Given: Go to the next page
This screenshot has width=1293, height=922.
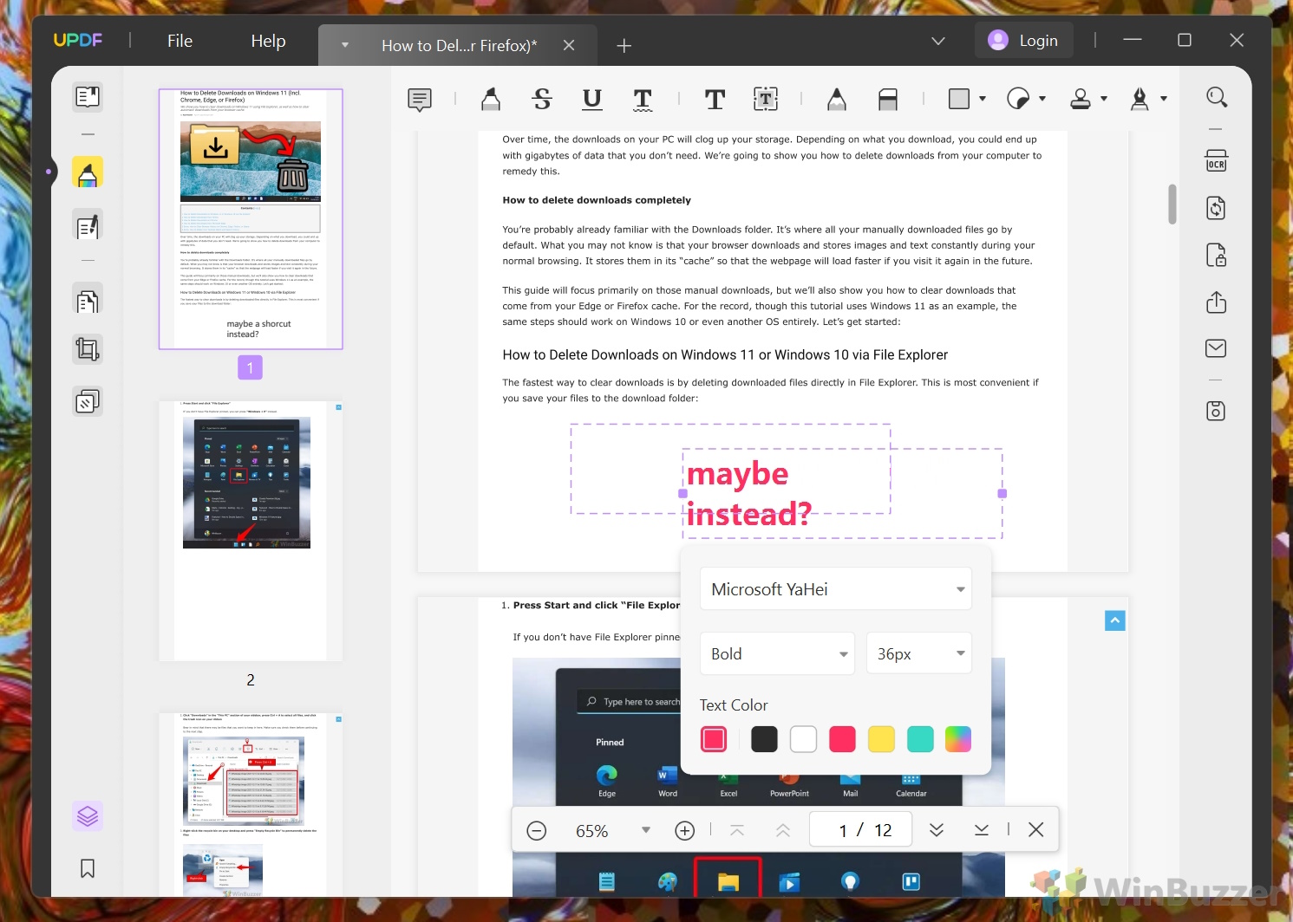Looking at the screenshot, I should [937, 830].
